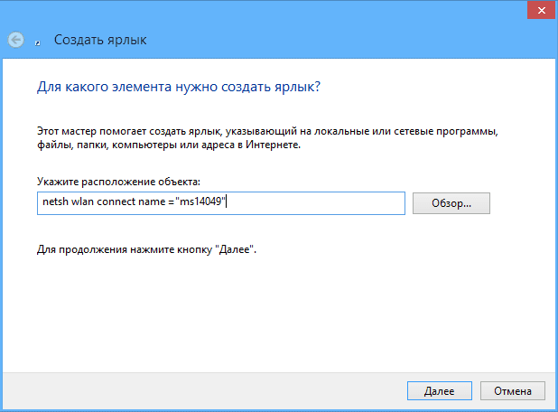Continue with the Далее button
This screenshot has height=412, width=558.
440,391
